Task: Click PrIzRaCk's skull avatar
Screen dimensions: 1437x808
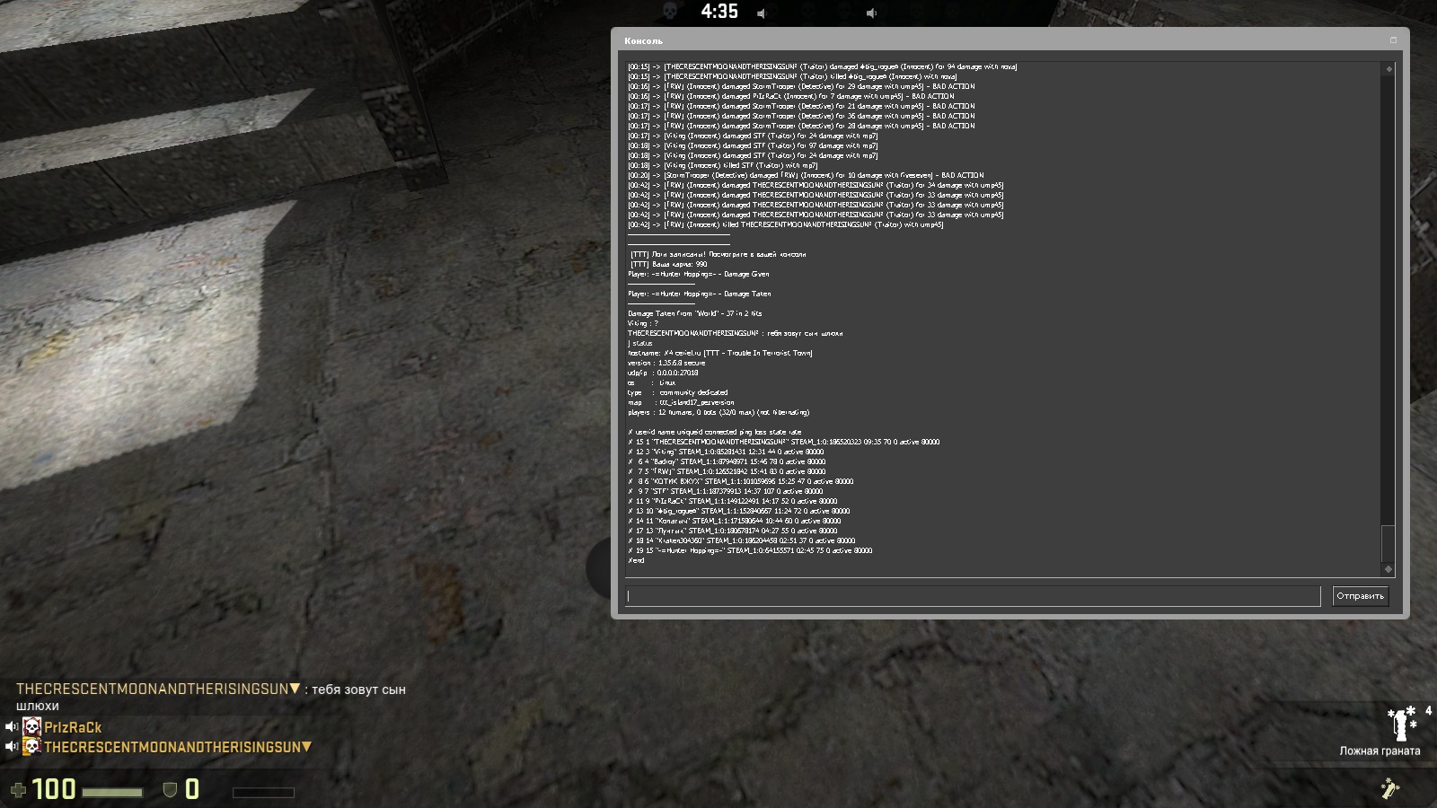Action: [x=32, y=727]
